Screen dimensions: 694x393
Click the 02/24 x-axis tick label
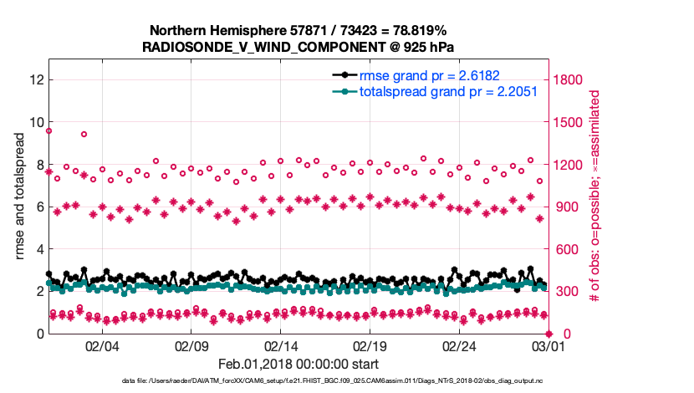coord(459,345)
